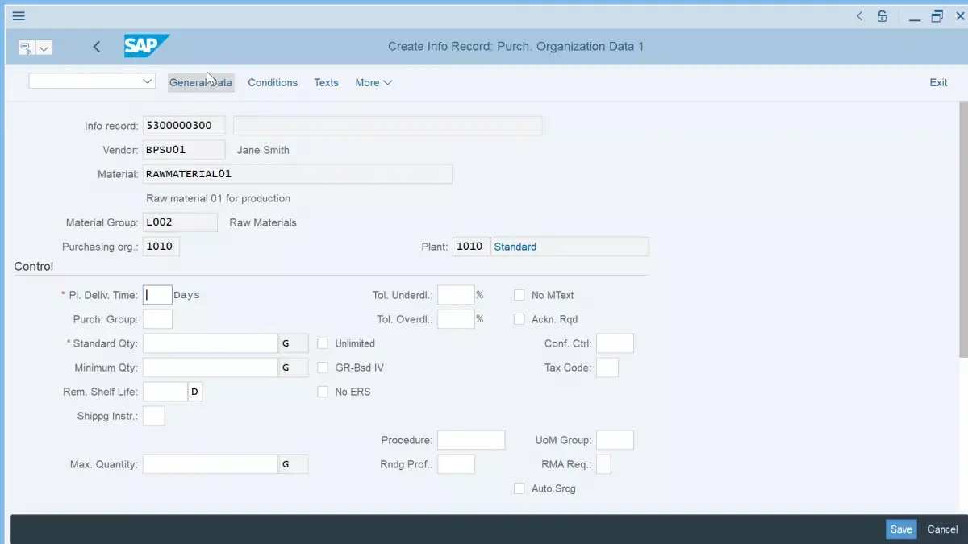
Task: Click the Rem. Shelf Life field
Action: coord(165,392)
